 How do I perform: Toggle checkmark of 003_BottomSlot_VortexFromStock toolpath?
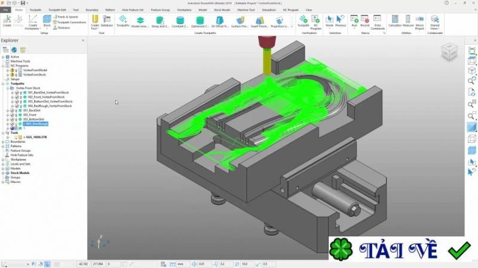pos(17,101)
